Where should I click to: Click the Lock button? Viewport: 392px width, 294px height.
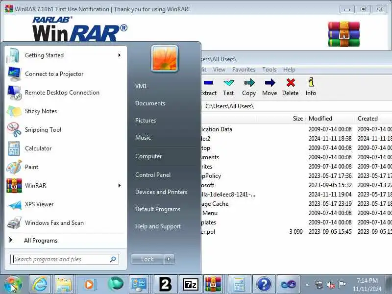[147, 259]
